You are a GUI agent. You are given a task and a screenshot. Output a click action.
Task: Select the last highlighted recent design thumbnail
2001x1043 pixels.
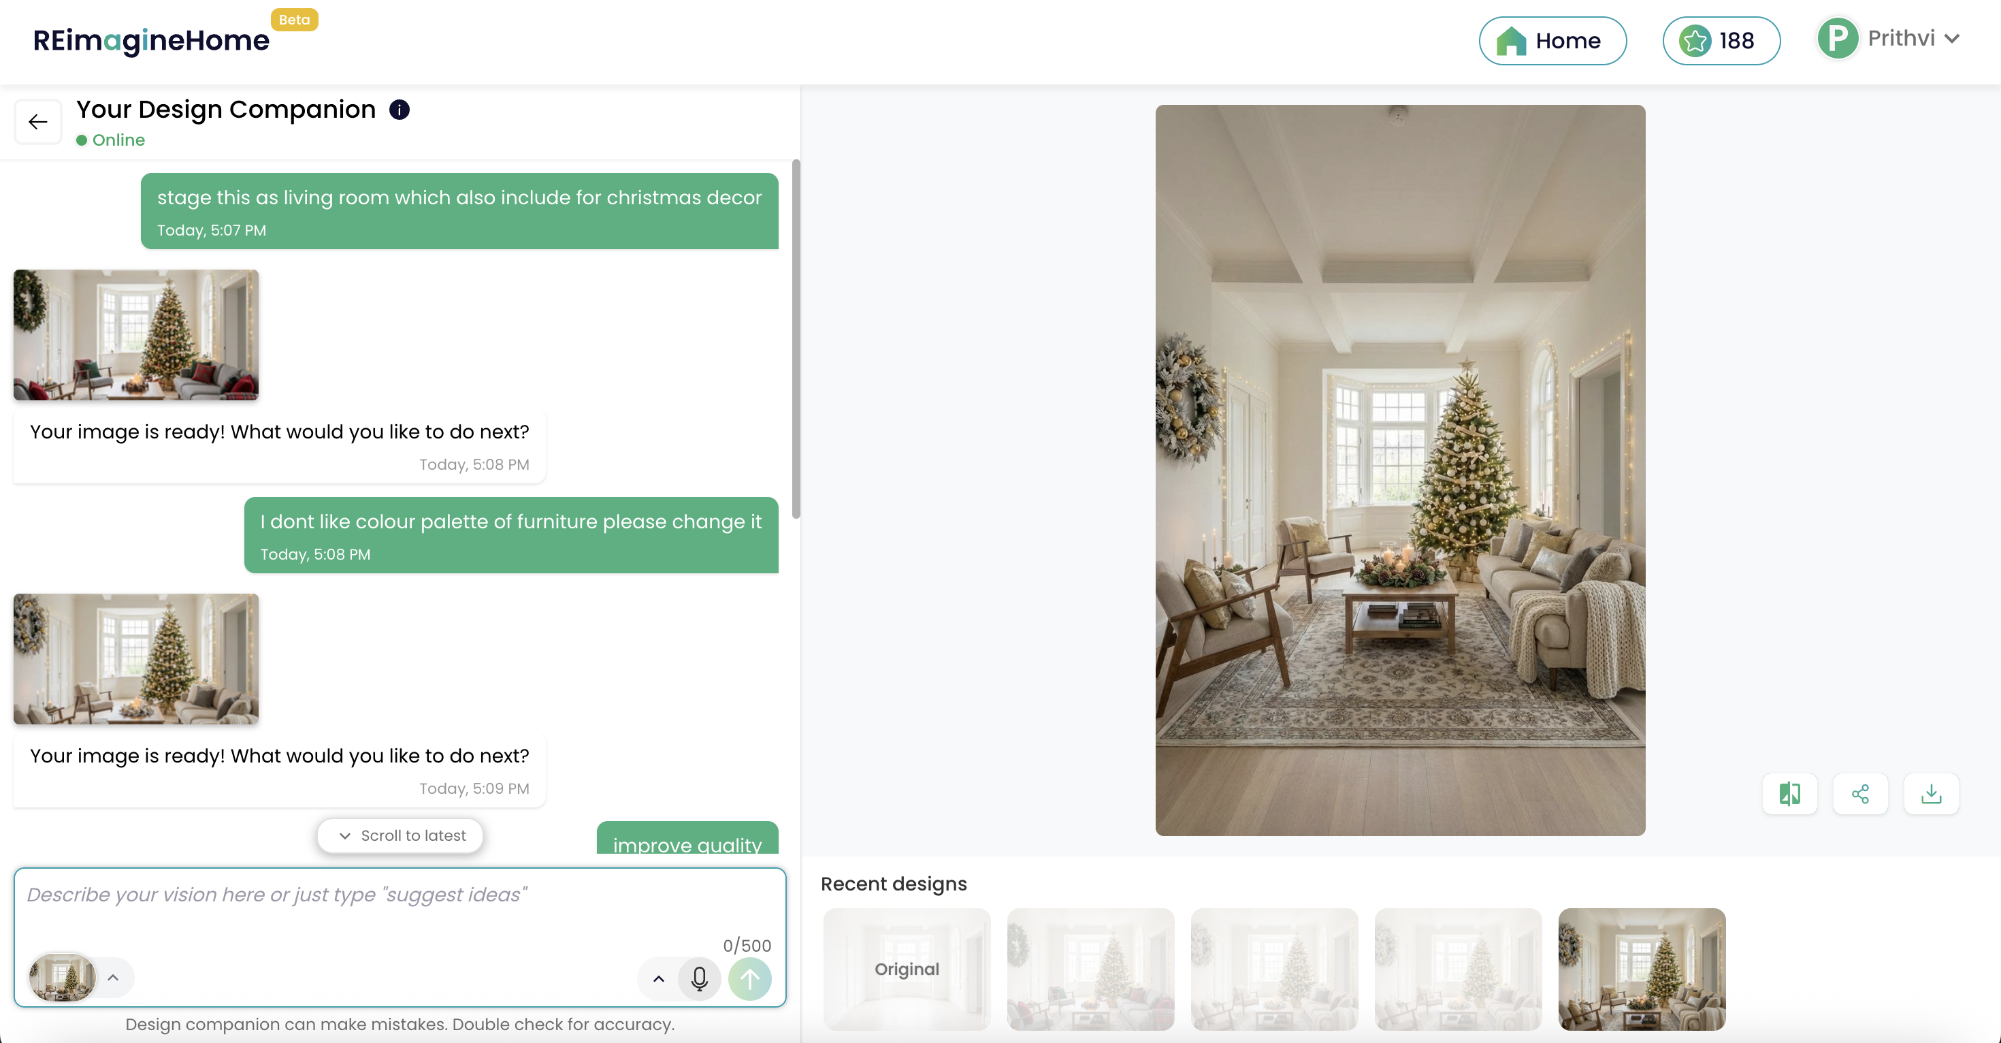click(1642, 969)
